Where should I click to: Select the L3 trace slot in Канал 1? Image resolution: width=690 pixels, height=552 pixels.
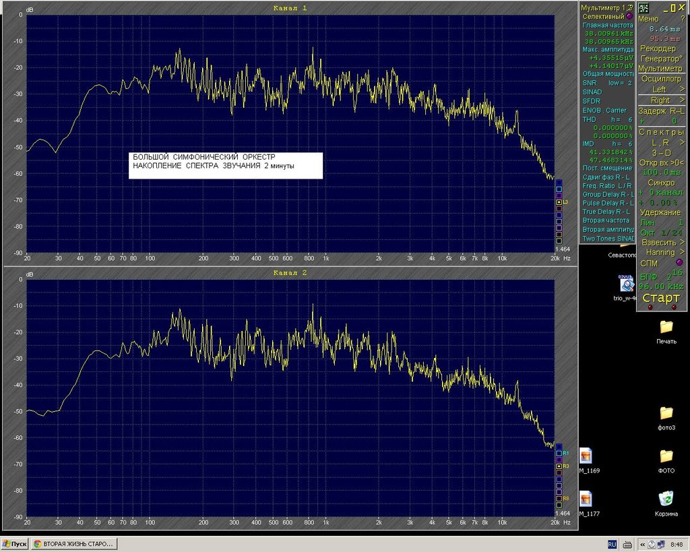(x=559, y=202)
